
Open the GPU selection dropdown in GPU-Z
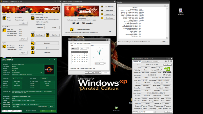click(154, 112)
